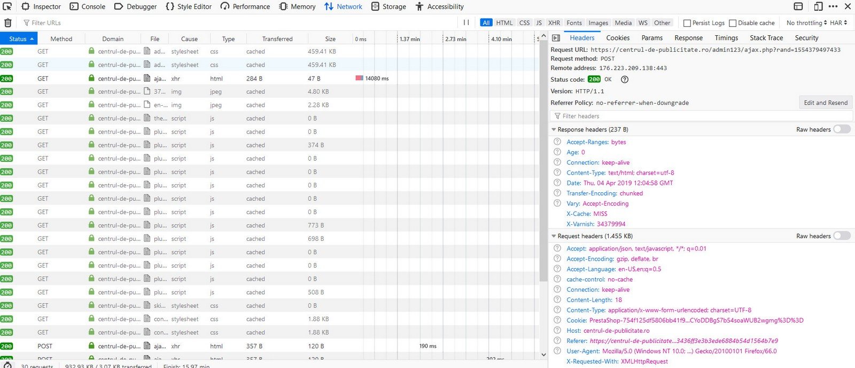Click the Filter headers input field

point(701,116)
